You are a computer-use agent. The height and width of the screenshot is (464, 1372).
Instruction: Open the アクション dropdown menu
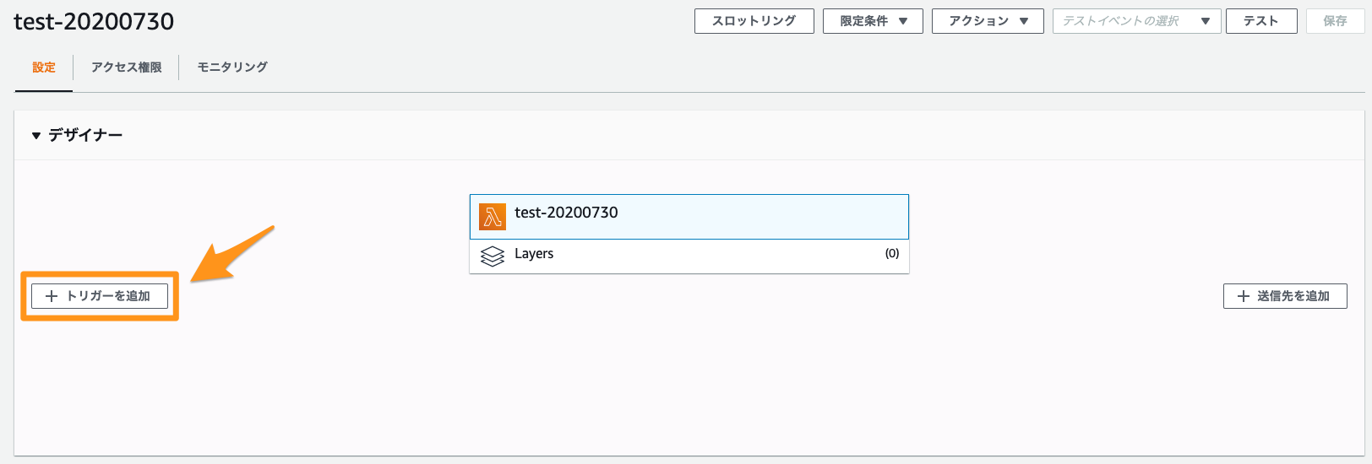(x=988, y=21)
